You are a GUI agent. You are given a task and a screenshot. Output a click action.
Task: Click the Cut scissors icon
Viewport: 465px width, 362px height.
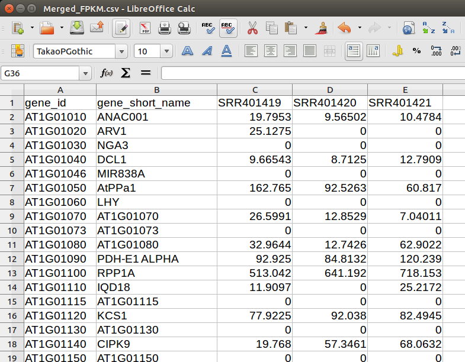(x=252, y=28)
